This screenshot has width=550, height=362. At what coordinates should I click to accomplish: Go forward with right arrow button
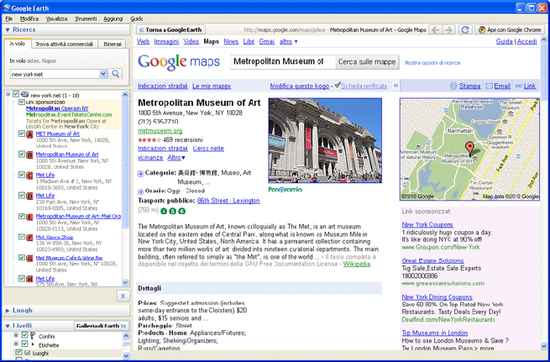448,29
